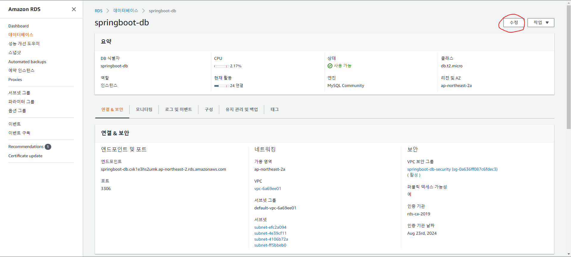
Task: Open 이벤트 in the sidebar
Action: 15,124
